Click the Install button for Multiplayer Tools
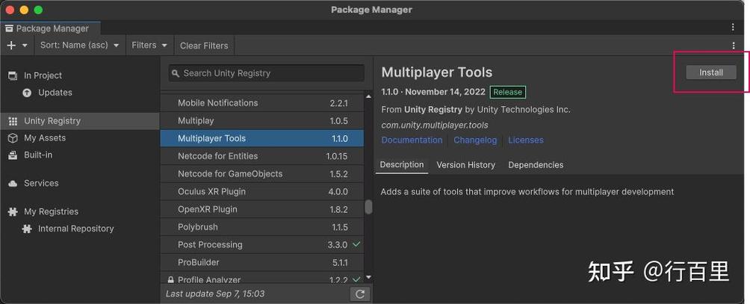This screenshot has width=750, height=304. [710, 72]
